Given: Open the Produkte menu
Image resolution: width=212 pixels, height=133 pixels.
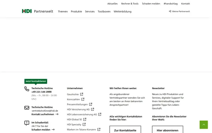Looking at the screenshot, I should click(x=76, y=12).
